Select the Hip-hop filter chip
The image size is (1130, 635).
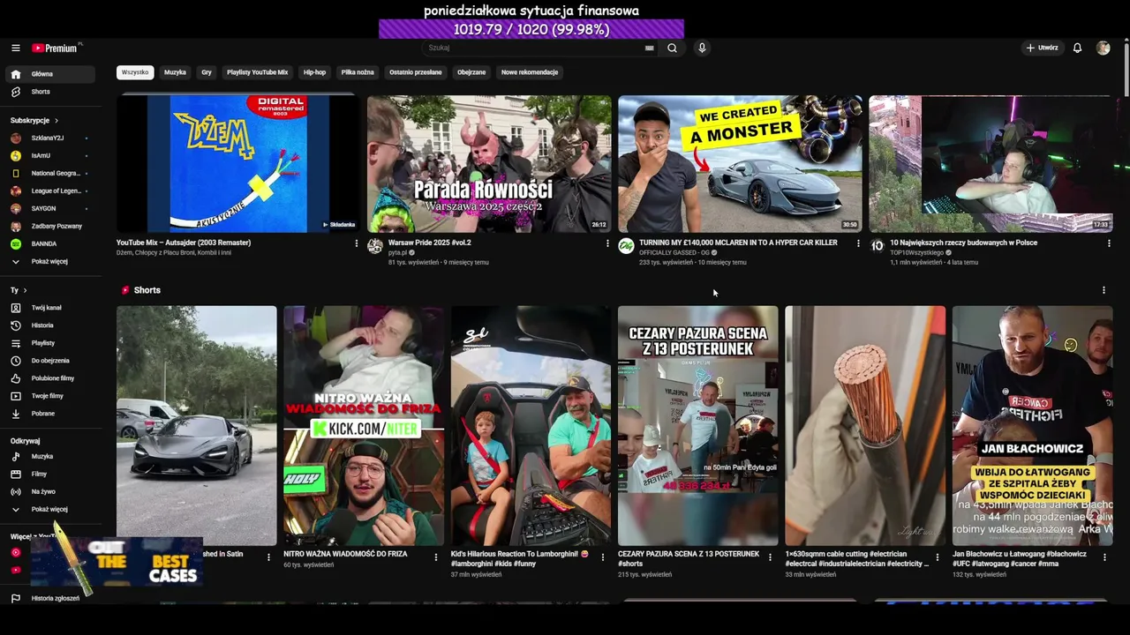point(314,72)
